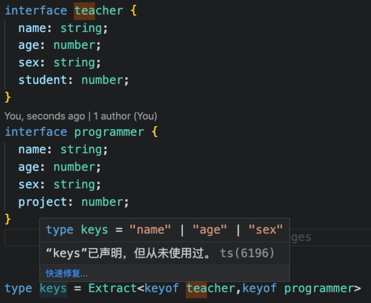Click the student property name

pos(43,80)
